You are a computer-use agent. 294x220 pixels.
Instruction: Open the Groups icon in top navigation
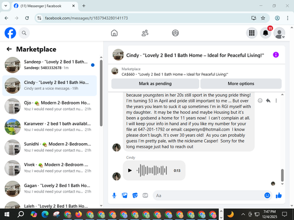click(x=175, y=33)
